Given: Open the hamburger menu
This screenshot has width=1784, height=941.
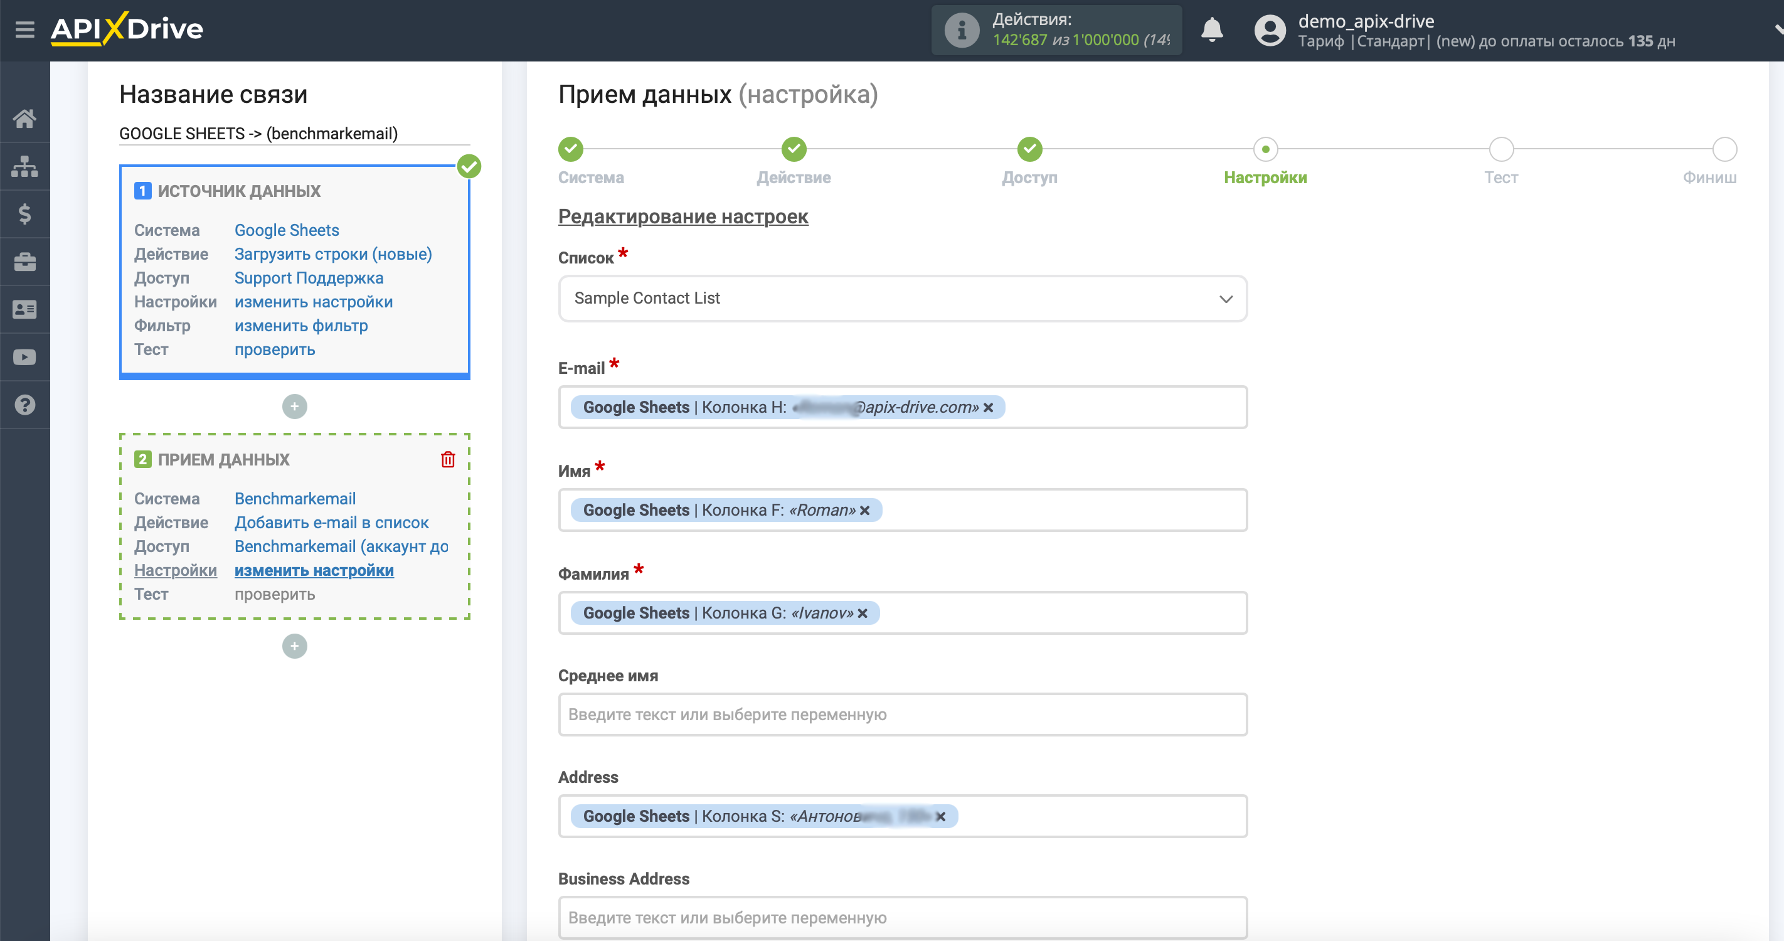Looking at the screenshot, I should coord(25,29).
